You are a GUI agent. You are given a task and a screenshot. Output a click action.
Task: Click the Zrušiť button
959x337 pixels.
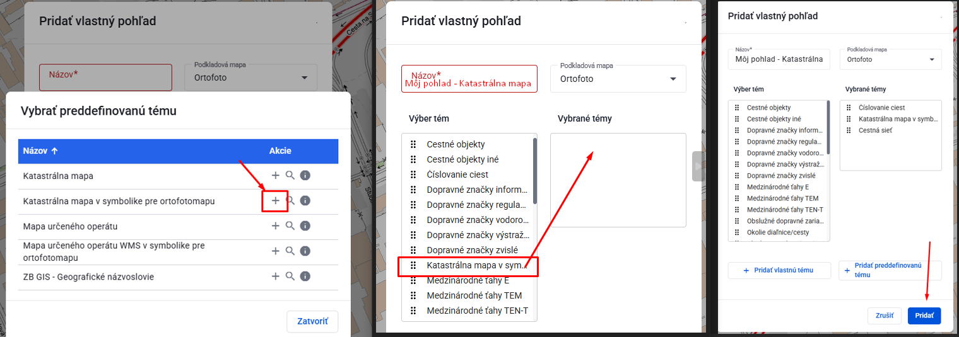(885, 316)
